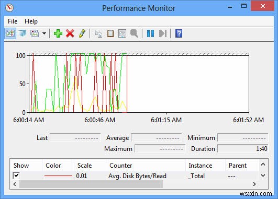This screenshot has height=199, width=278.
Task: Click the Instance column header
Action: (205, 166)
